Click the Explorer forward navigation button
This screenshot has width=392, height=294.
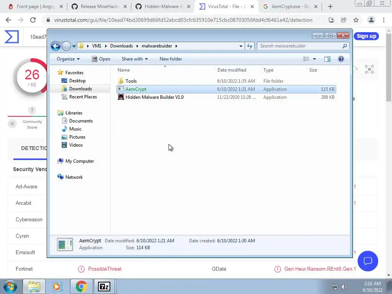point(66,46)
